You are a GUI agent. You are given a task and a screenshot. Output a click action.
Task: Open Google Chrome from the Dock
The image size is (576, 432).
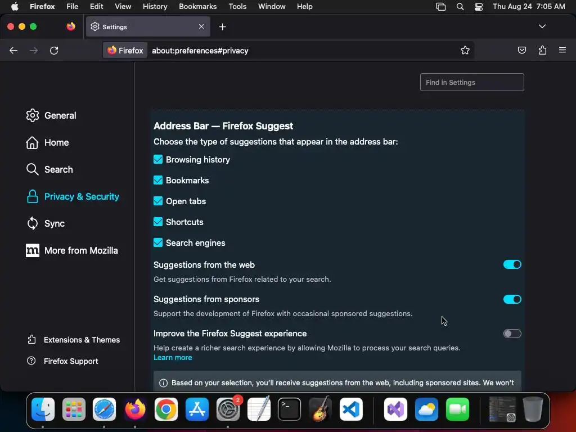pyautogui.click(x=166, y=409)
